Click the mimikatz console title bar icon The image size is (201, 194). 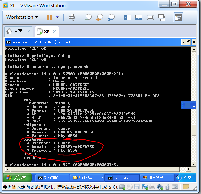pyautogui.click(x=8, y=42)
